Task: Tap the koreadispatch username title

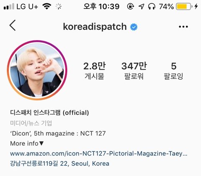Action: 95,26
